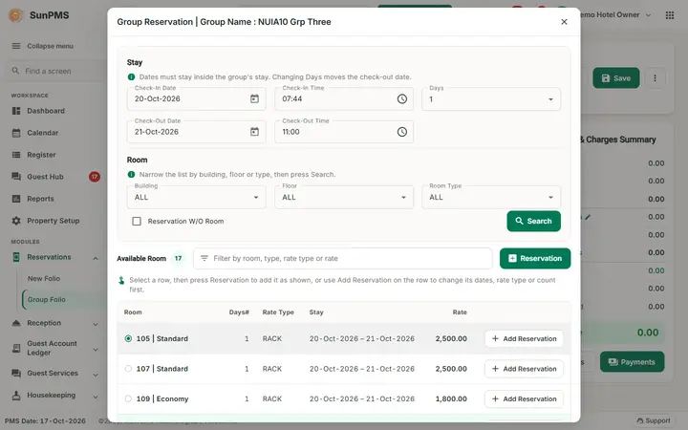The width and height of the screenshot is (688, 430).
Task: Expand the Guest Services chevron
Action: pyautogui.click(x=96, y=375)
